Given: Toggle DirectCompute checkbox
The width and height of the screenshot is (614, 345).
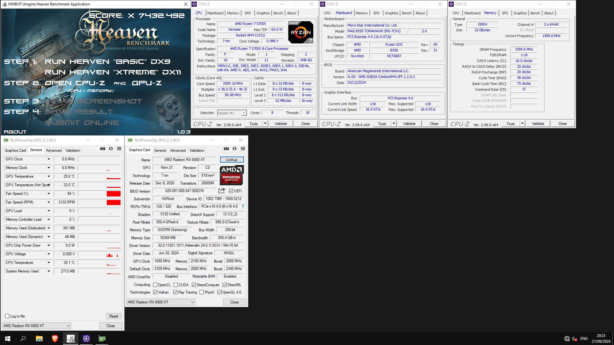Looking at the screenshot, I should click(194, 285).
